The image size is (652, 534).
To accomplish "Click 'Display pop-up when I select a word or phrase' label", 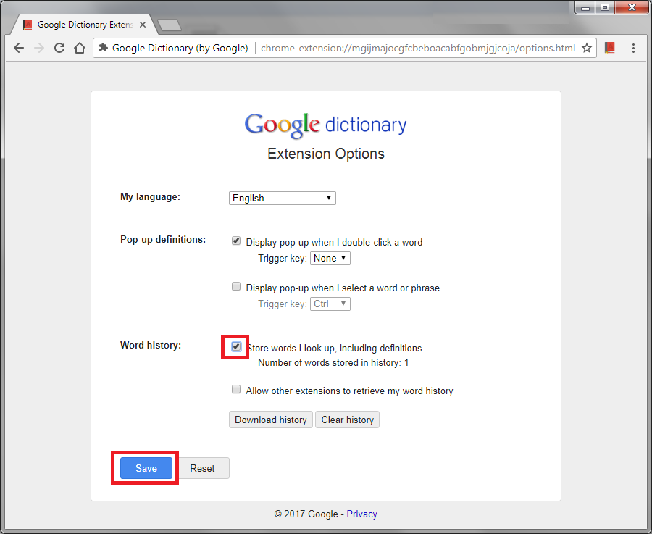I will point(343,288).
